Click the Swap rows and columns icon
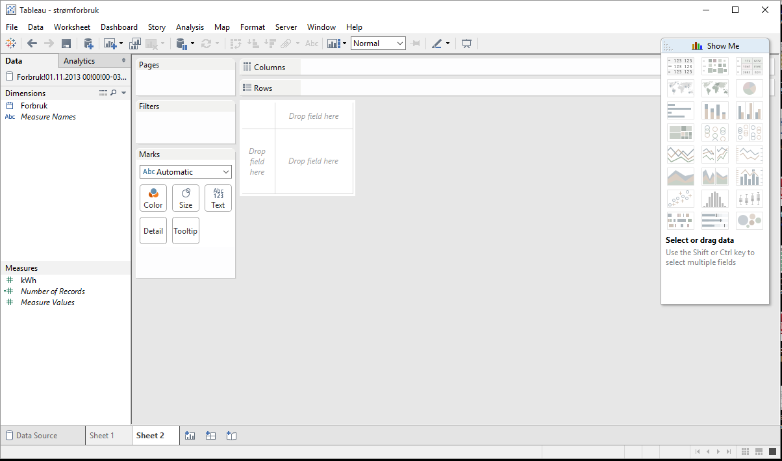Screen dimensions: 782x461 coord(236,44)
